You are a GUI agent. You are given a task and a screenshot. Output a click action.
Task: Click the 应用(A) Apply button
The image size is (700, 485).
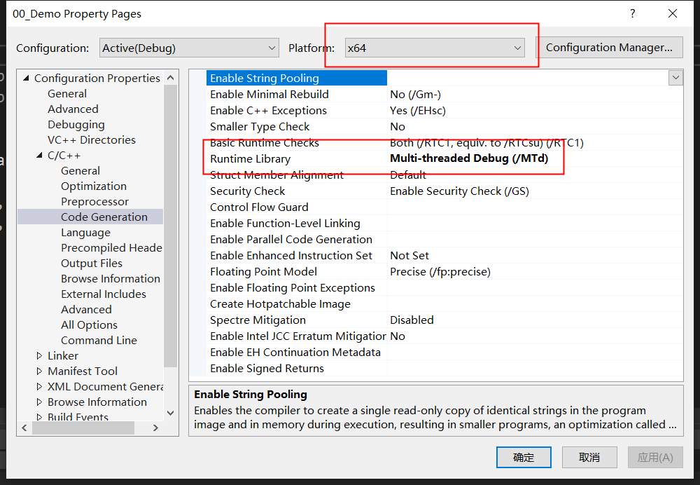(x=655, y=457)
